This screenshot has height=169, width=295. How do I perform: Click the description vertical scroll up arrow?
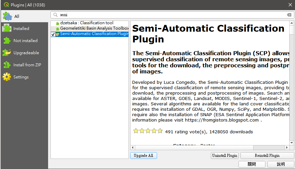click(292, 23)
